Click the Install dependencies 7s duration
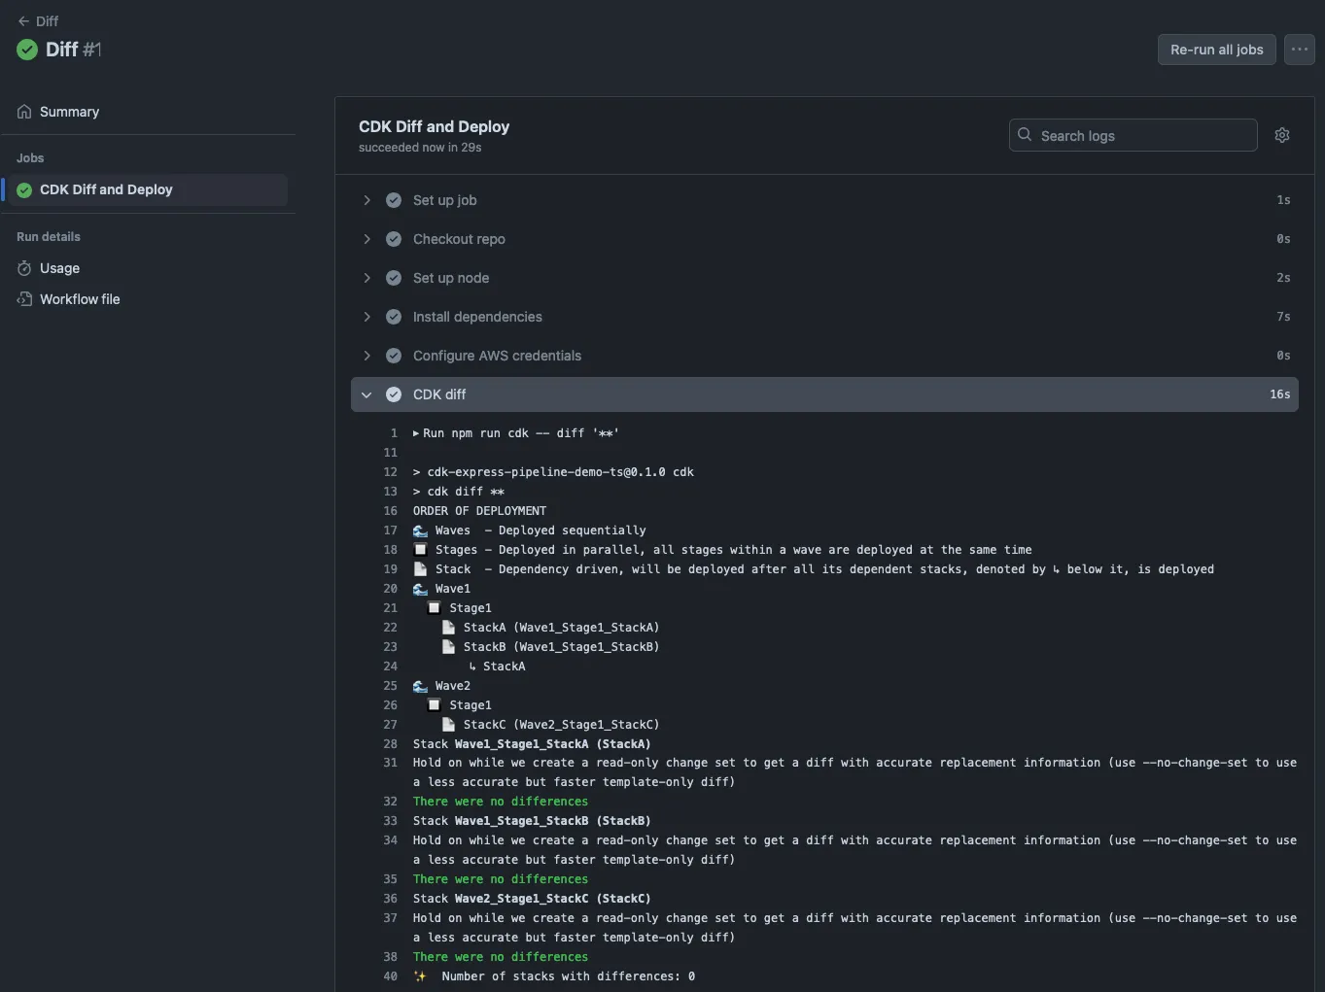 coord(1283,317)
